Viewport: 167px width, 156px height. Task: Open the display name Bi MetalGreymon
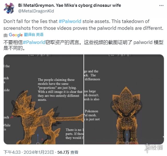pos(69,5)
